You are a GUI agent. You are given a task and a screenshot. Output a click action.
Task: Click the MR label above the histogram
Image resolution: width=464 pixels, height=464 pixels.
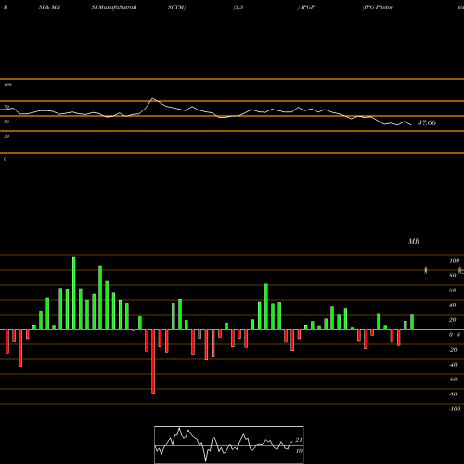tap(414, 241)
